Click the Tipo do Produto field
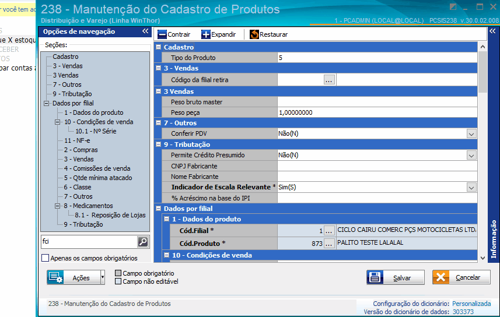The image size is (500, 317). coord(377,58)
